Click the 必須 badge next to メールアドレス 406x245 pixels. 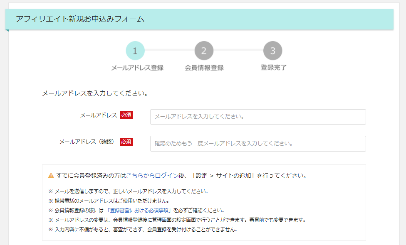pos(126,115)
